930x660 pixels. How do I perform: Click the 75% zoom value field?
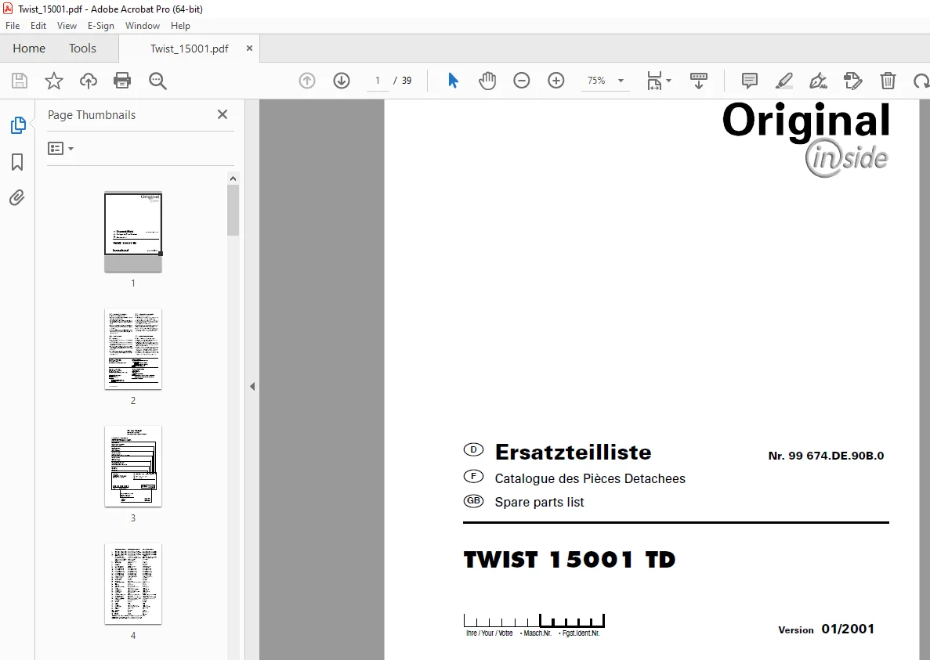click(596, 81)
